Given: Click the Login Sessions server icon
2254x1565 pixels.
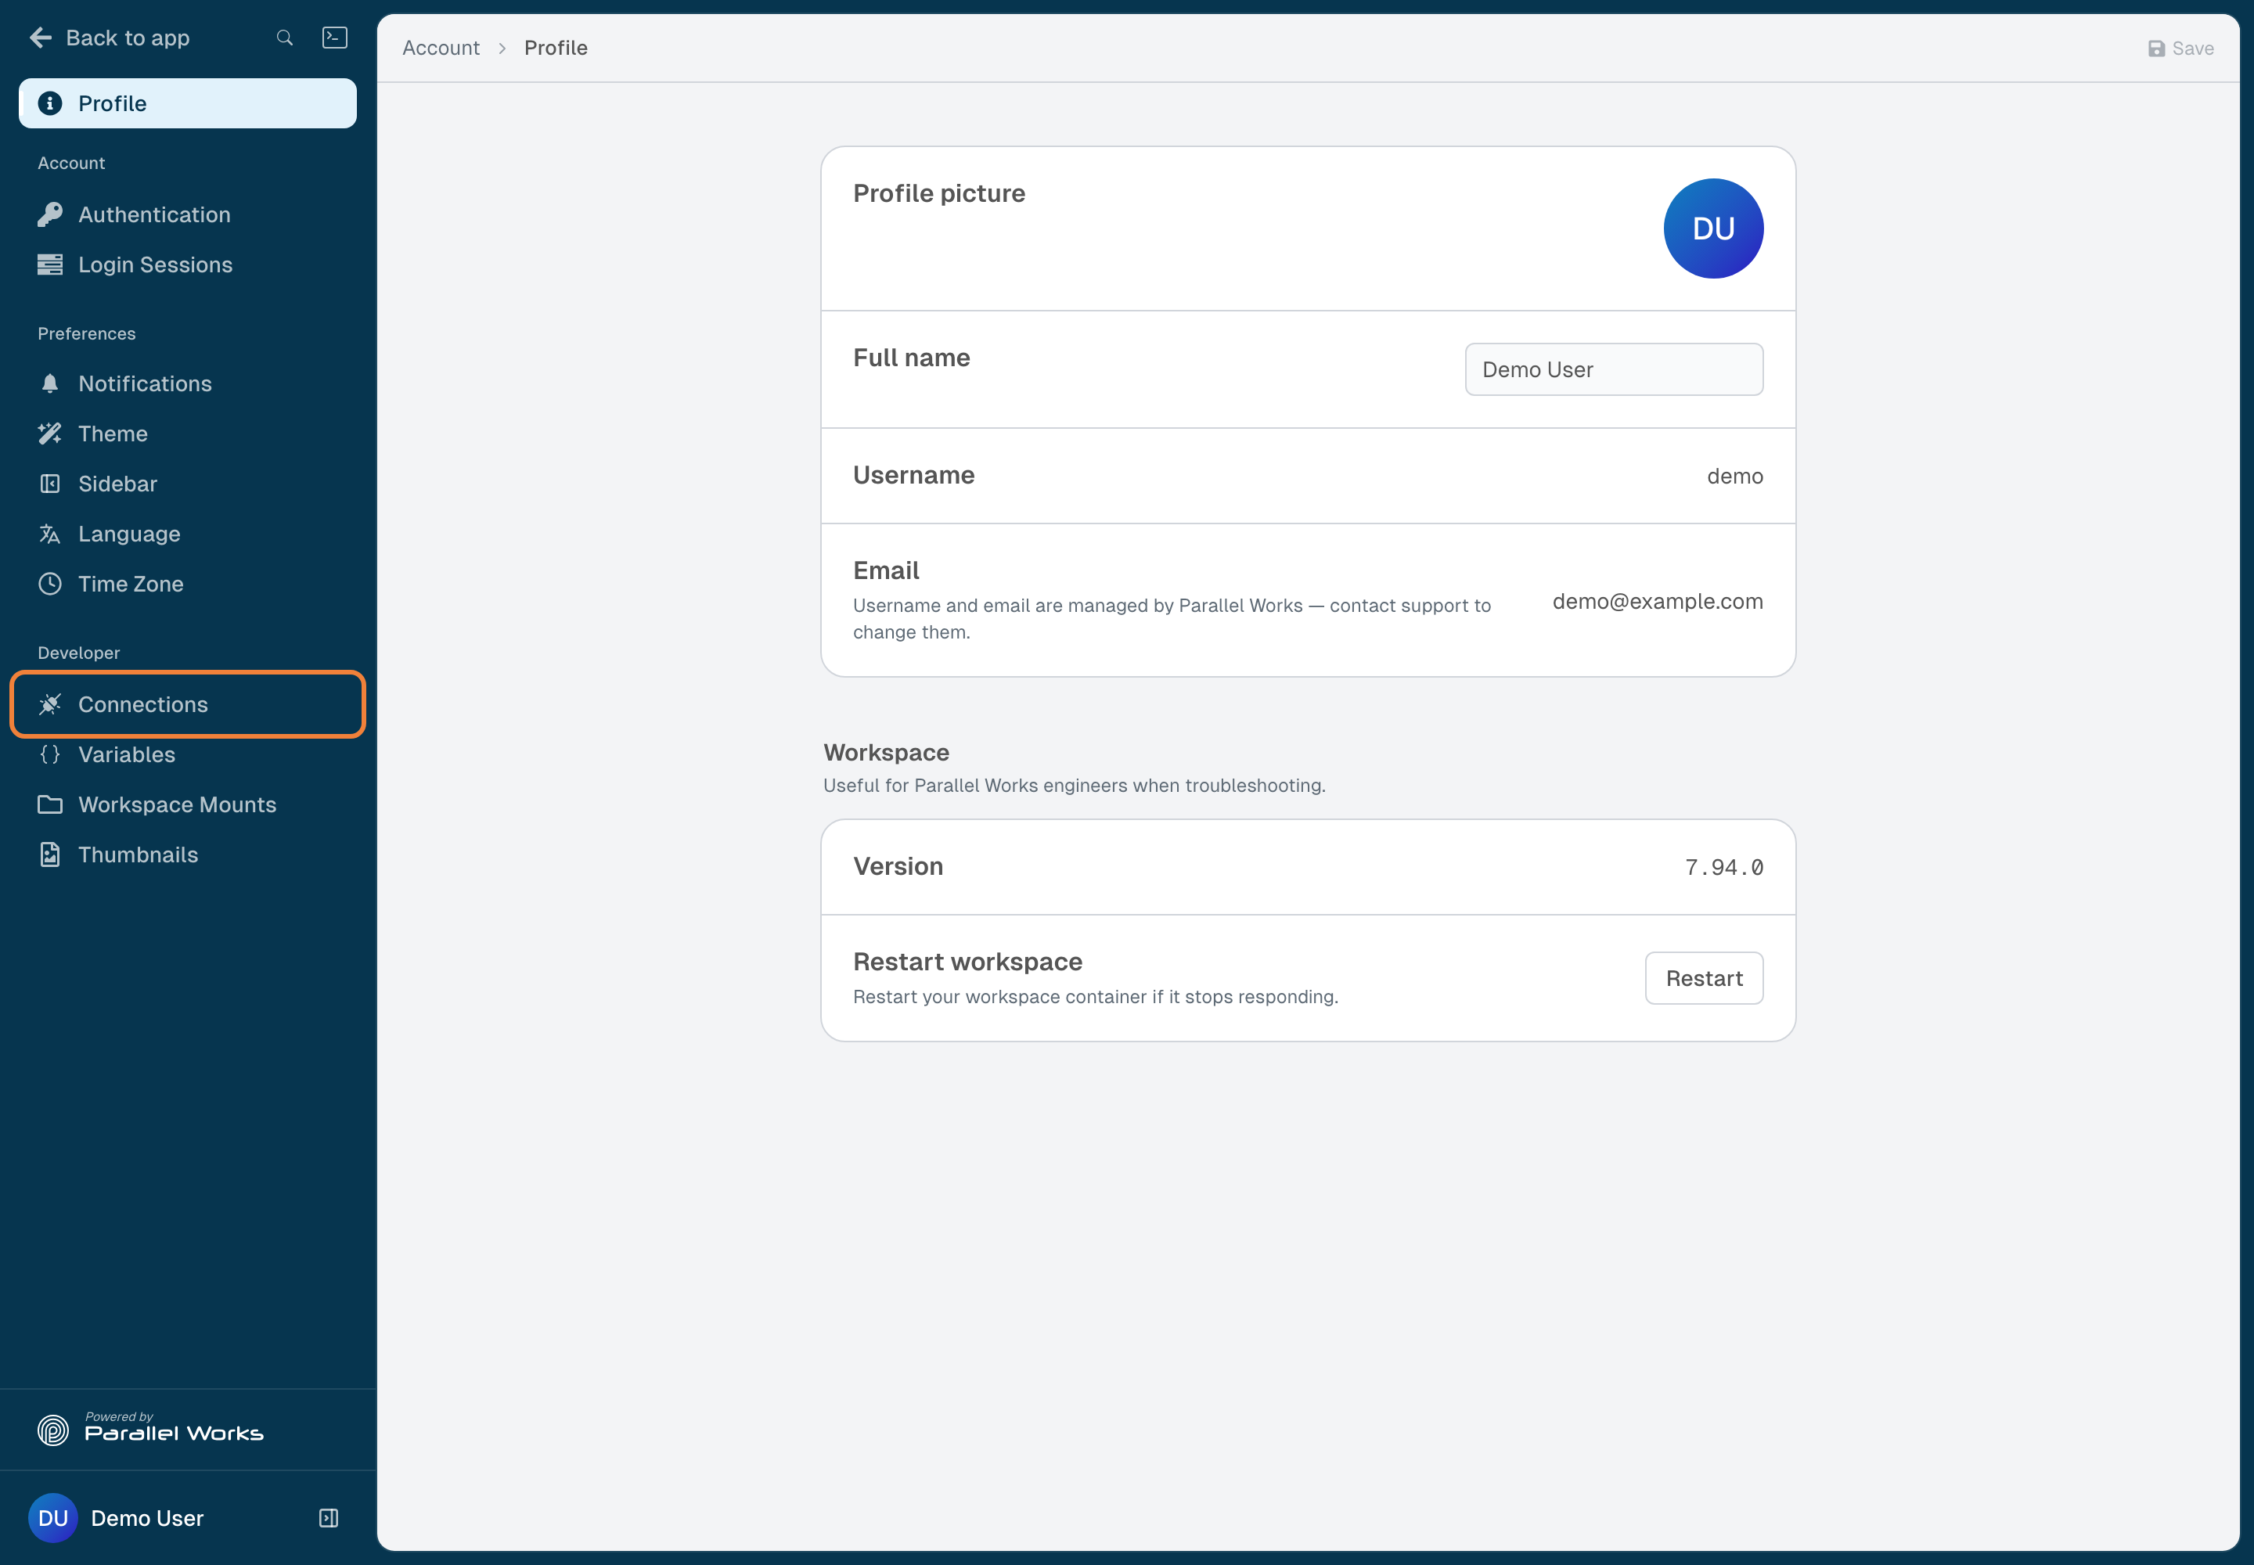Looking at the screenshot, I should [x=50, y=264].
